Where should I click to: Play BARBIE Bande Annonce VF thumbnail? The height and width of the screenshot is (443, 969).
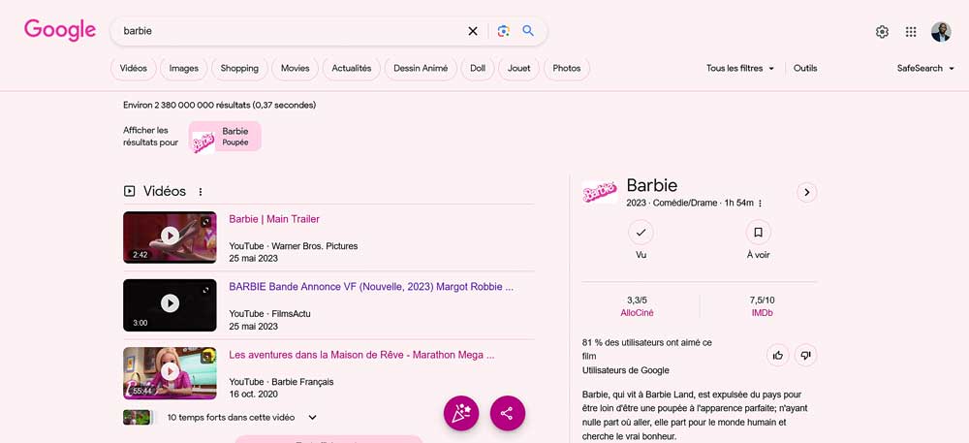170,305
